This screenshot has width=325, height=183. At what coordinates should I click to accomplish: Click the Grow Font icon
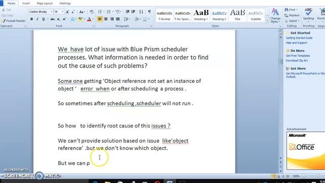point(67,12)
